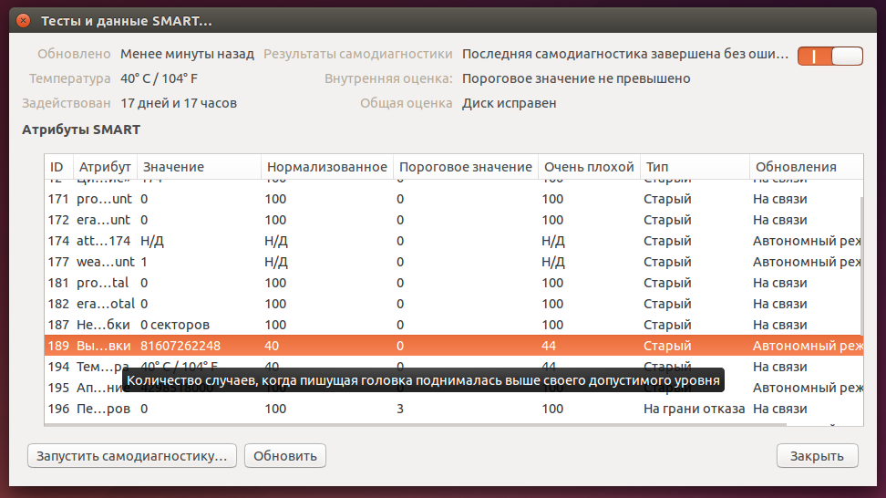Select the attribute row with ID 177

[365, 262]
